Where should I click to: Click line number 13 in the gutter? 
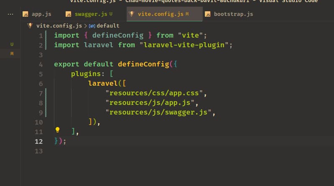[x=38, y=151]
